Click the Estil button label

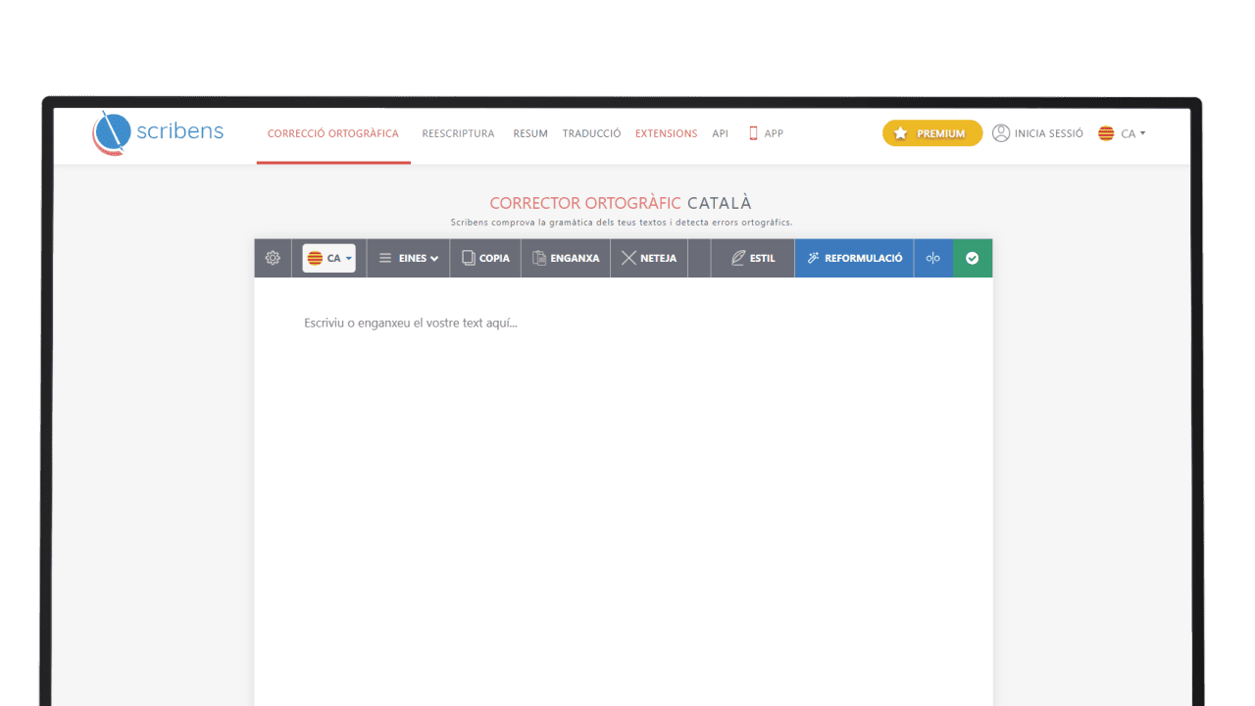(x=763, y=258)
